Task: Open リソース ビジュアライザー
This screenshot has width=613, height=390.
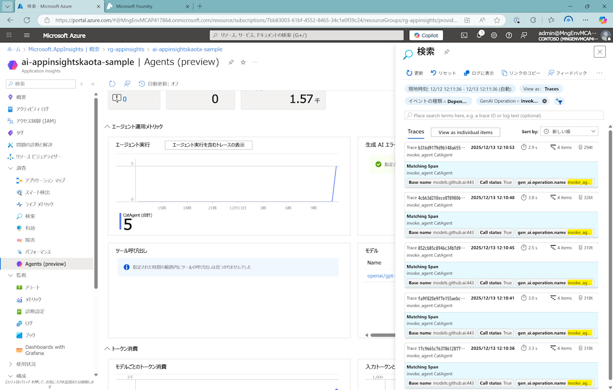Action: point(38,157)
